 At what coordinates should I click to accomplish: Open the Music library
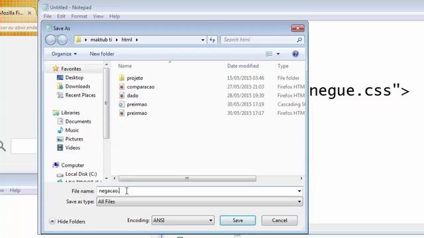click(x=72, y=130)
